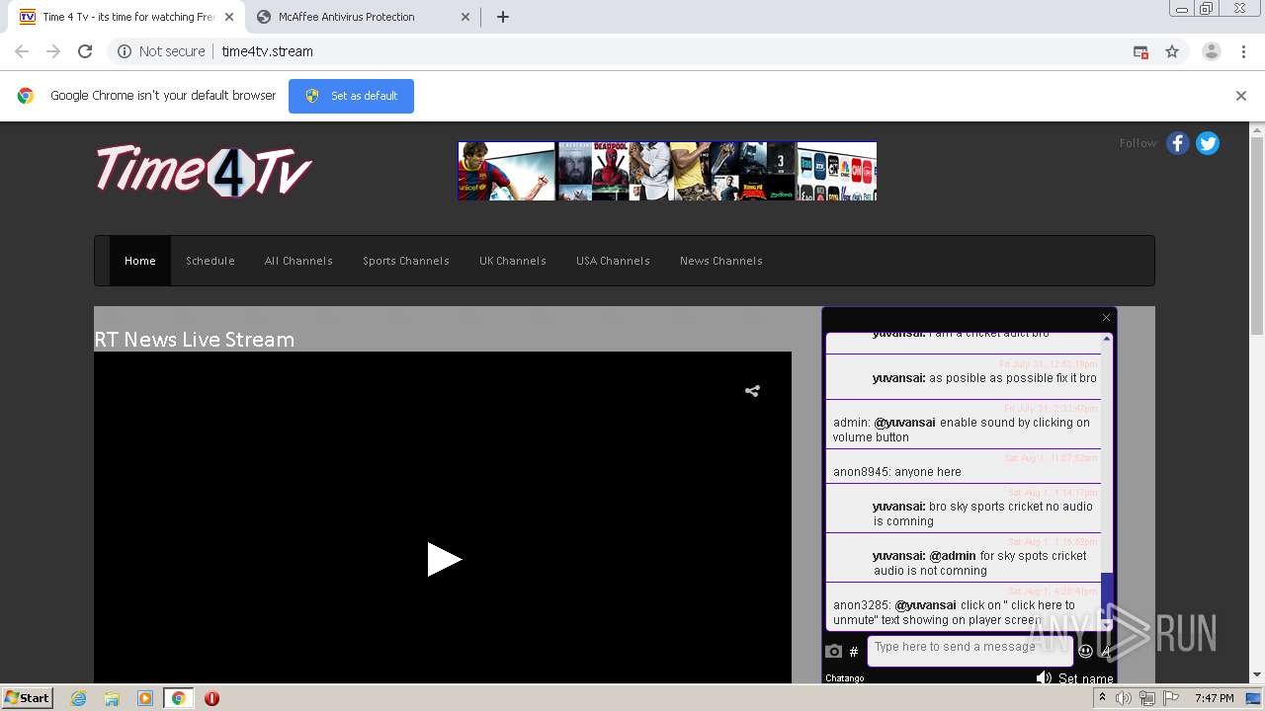1265x711 pixels.
Task: Open the system volume tray icon
Action: pyautogui.click(x=1124, y=698)
